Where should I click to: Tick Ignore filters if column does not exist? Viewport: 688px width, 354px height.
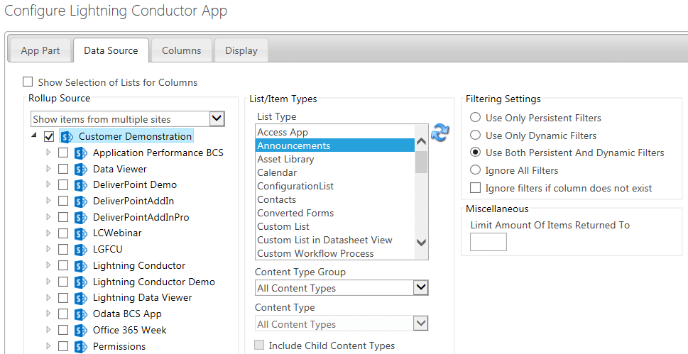point(475,188)
